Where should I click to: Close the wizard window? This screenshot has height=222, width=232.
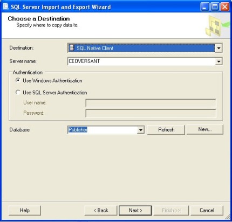(x=225, y=7)
